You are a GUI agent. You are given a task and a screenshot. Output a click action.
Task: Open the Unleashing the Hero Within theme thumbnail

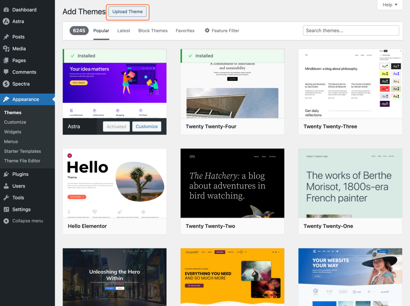(115, 277)
